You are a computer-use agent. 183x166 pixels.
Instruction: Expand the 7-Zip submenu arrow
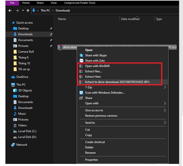[165, 87]
